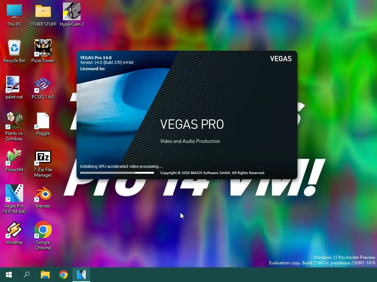Click the MAGIX copyright notice text
377x282 pixels.
[212, 173]
